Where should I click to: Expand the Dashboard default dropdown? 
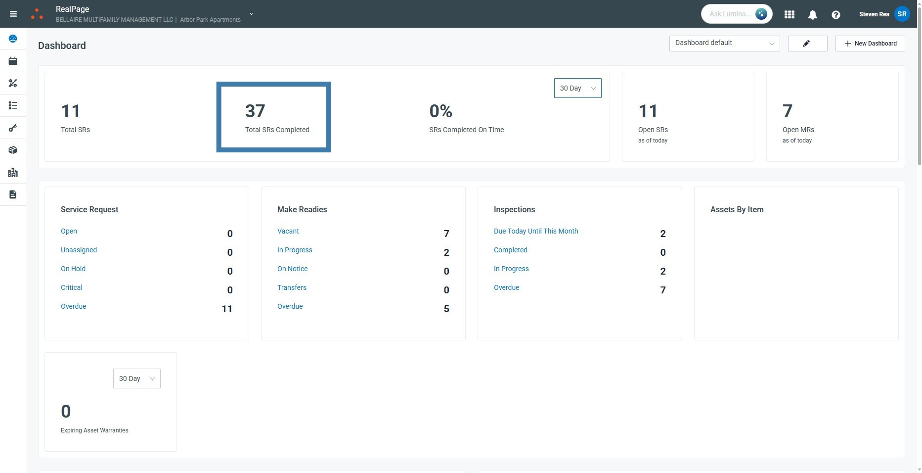[724, 44]
